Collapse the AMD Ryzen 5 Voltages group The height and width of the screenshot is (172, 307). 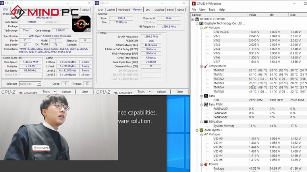[x=201, y=134]
